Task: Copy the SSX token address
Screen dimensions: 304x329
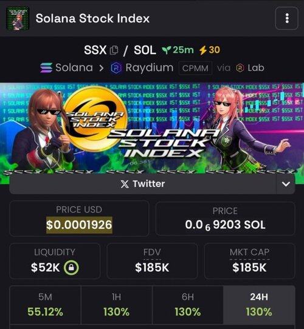Action: coord(114,50)
